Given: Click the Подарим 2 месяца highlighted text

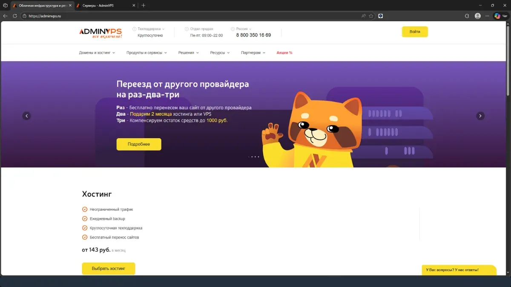Looking at the screenshot, I should point(151,114).
